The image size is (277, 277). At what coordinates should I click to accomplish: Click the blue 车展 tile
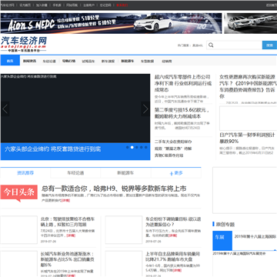point(222,241)
